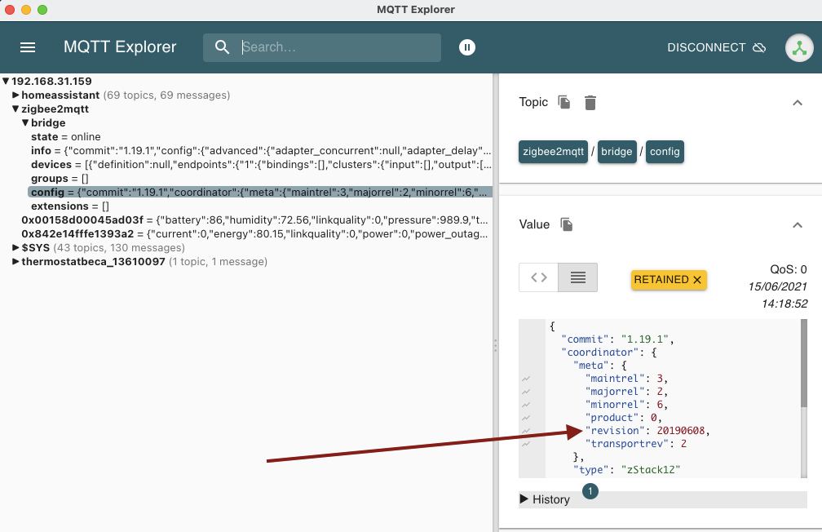Select the info topic row
Viewport: 822px width, 532px height.
[x=261, y=151]
